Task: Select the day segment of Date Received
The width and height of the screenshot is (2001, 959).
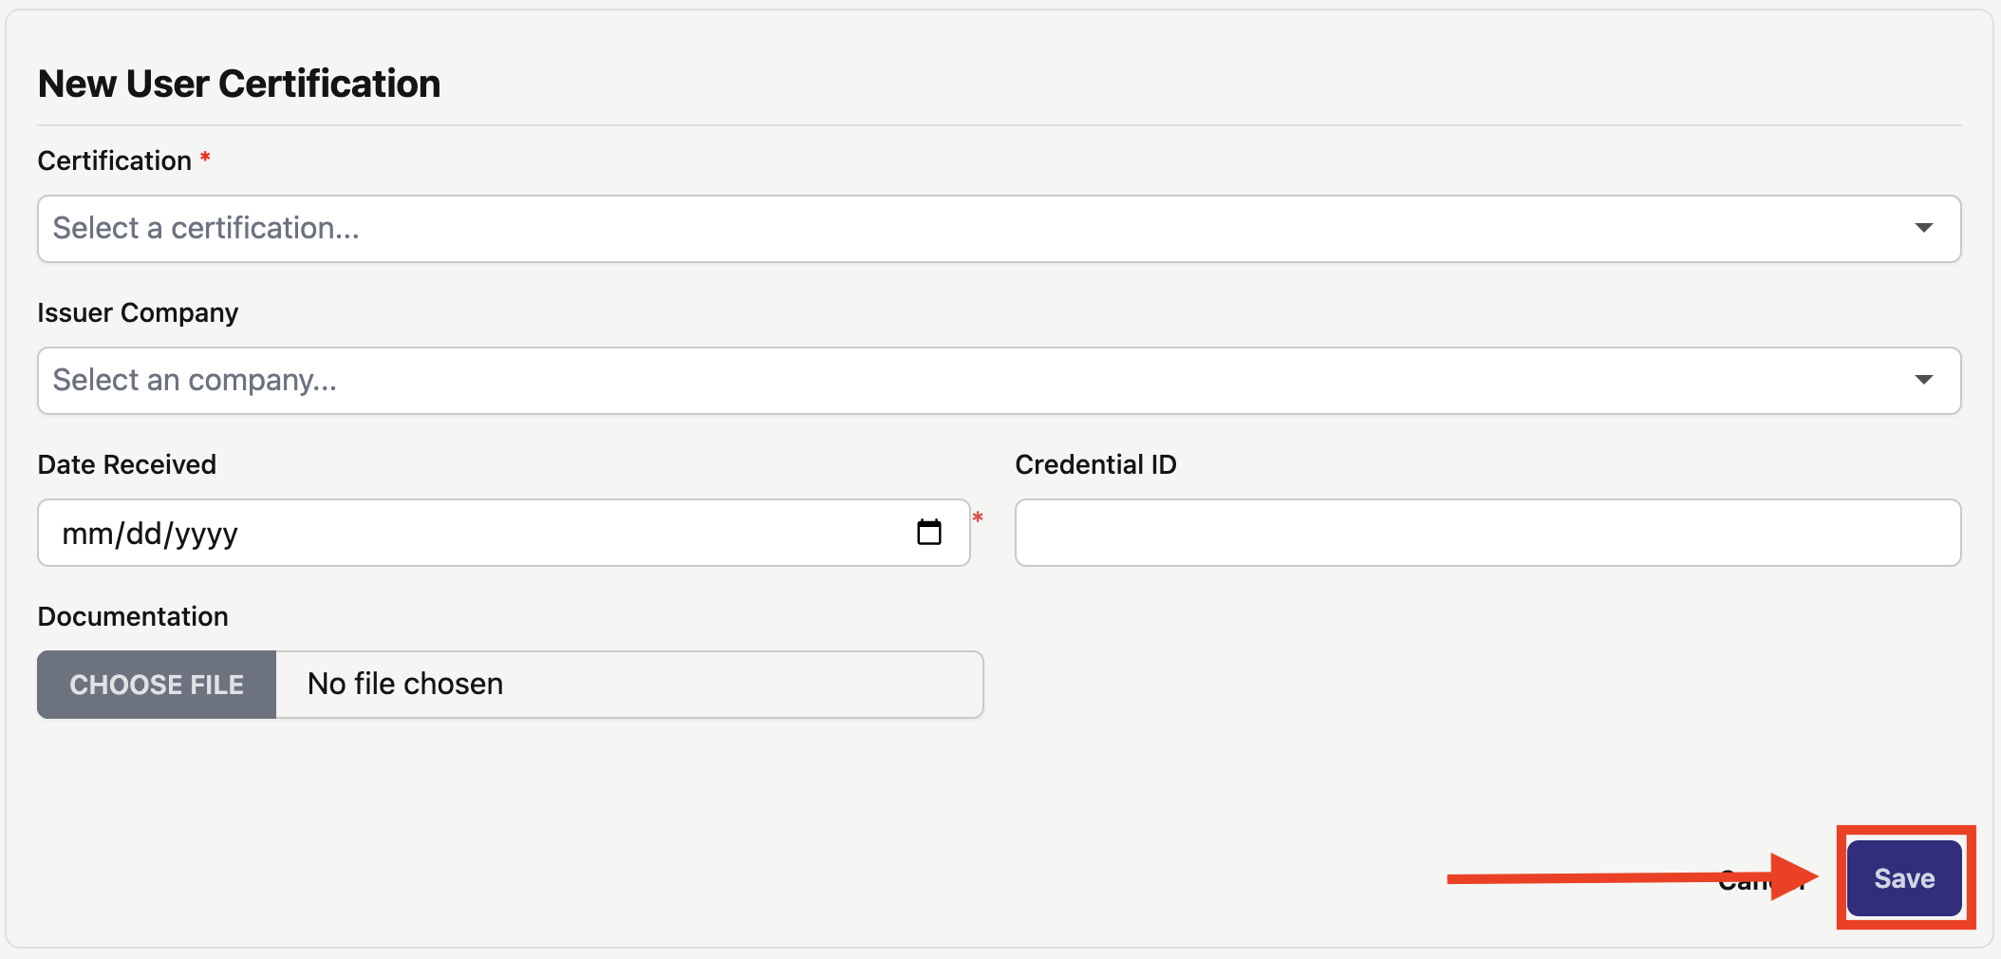Action: 143,534
